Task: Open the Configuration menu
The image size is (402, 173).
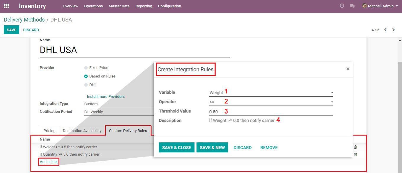Action: coord(170,6)
